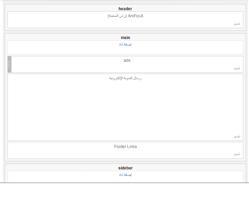The width and height of the screenshot is (249, 202).
Task: Select the AniFoxX header gadget title
Action: point(125,16)
